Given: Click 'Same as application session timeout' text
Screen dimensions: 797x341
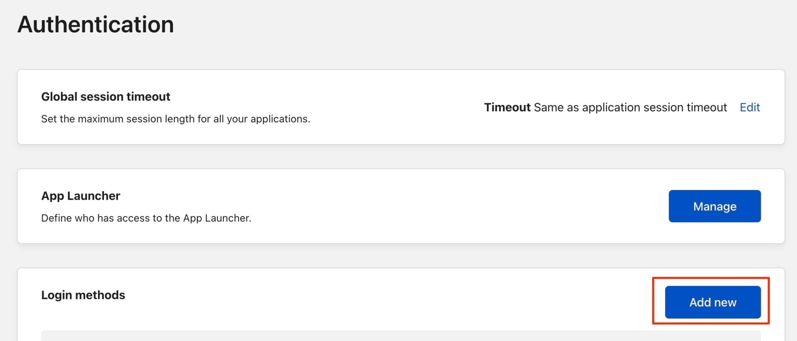Looking at the screenshot, I should pyautogui.click(x=630, y=107).
